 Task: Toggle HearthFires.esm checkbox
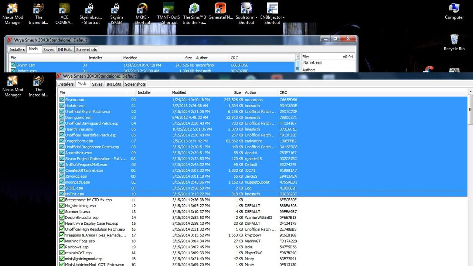pyautogui.click(x=62, y=129)
